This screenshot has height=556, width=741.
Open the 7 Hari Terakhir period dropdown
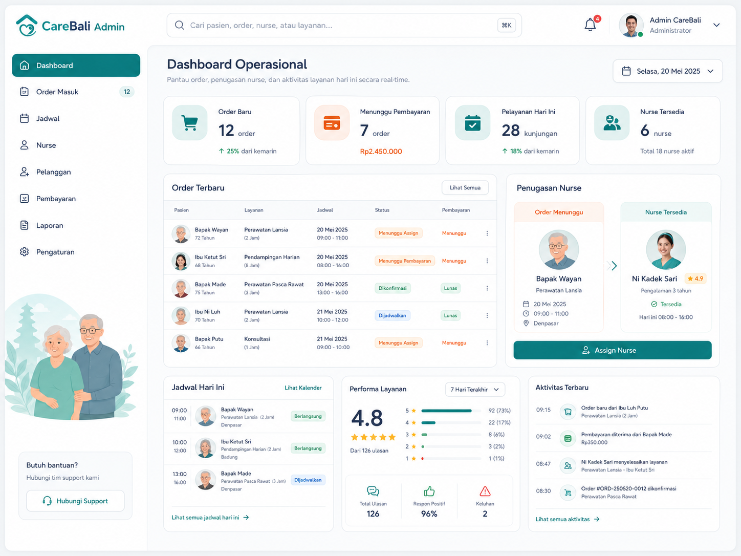(475, 390)
